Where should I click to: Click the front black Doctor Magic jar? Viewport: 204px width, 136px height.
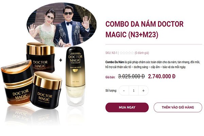click(46, 90)
